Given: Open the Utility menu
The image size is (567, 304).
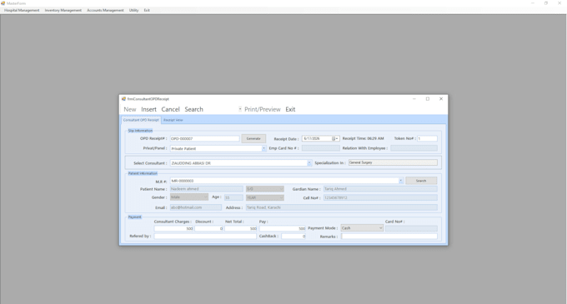Looking at the screenshot, I should pyautogui.click(x=133, y=10).
